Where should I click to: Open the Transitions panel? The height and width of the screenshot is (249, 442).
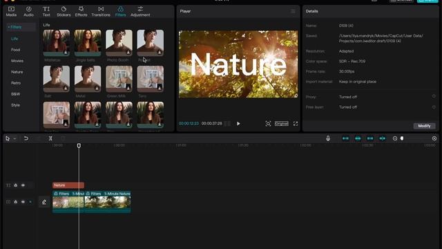click(x=101, y=12)
